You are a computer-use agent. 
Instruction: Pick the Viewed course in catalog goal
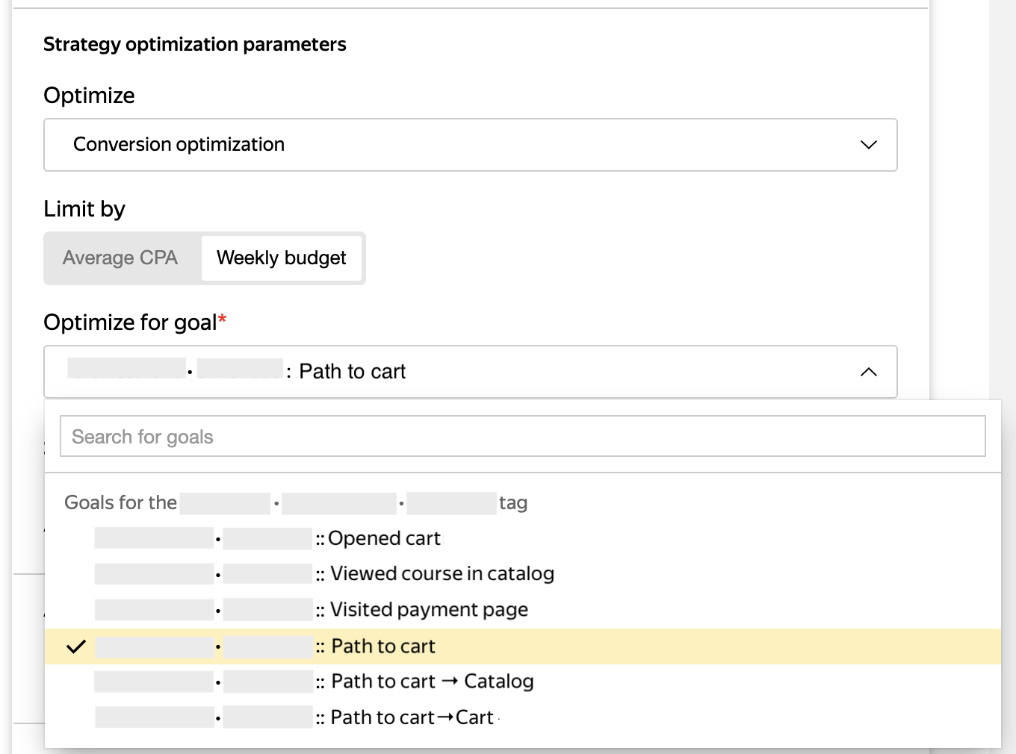pos(442,573)
